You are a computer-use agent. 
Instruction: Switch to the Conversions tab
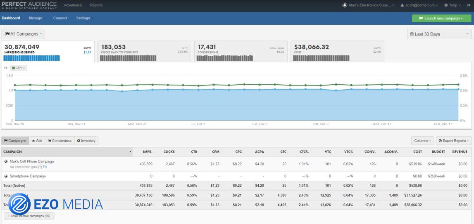coord(60,141)
